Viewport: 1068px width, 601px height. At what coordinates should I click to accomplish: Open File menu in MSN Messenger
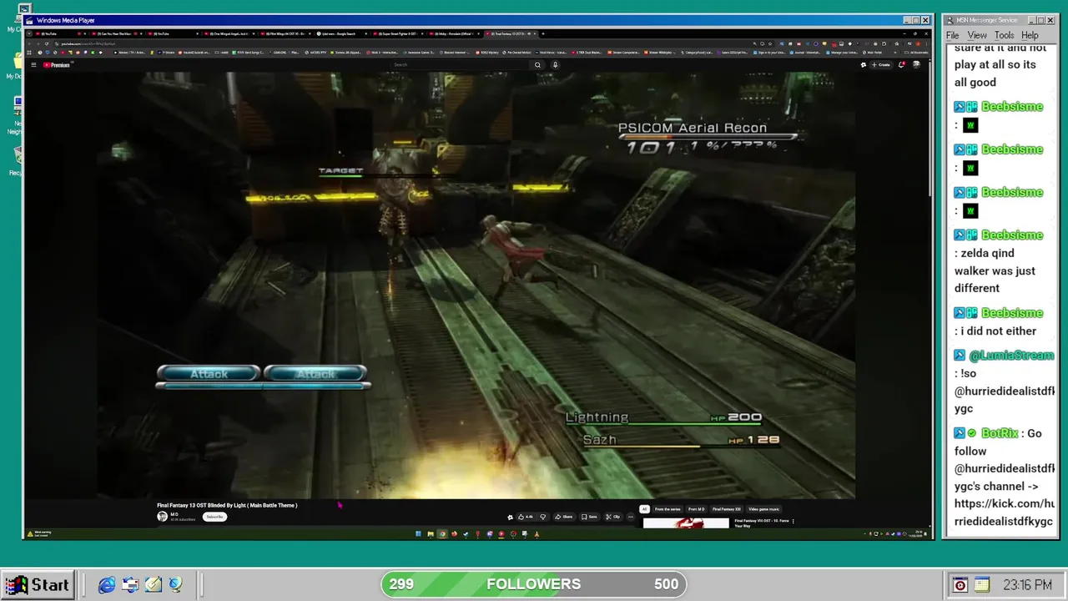click(x=952, y=35)
